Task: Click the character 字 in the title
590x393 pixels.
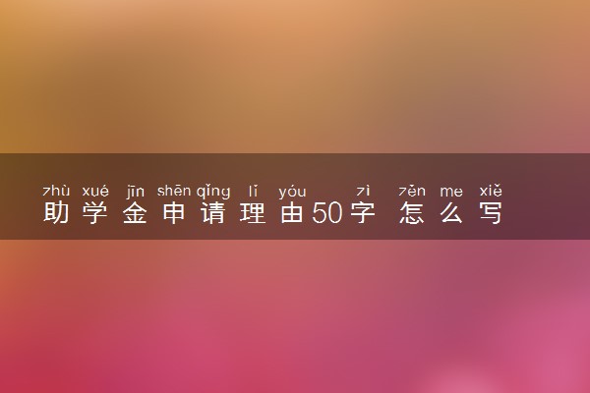Action: [x=363, y=212]
